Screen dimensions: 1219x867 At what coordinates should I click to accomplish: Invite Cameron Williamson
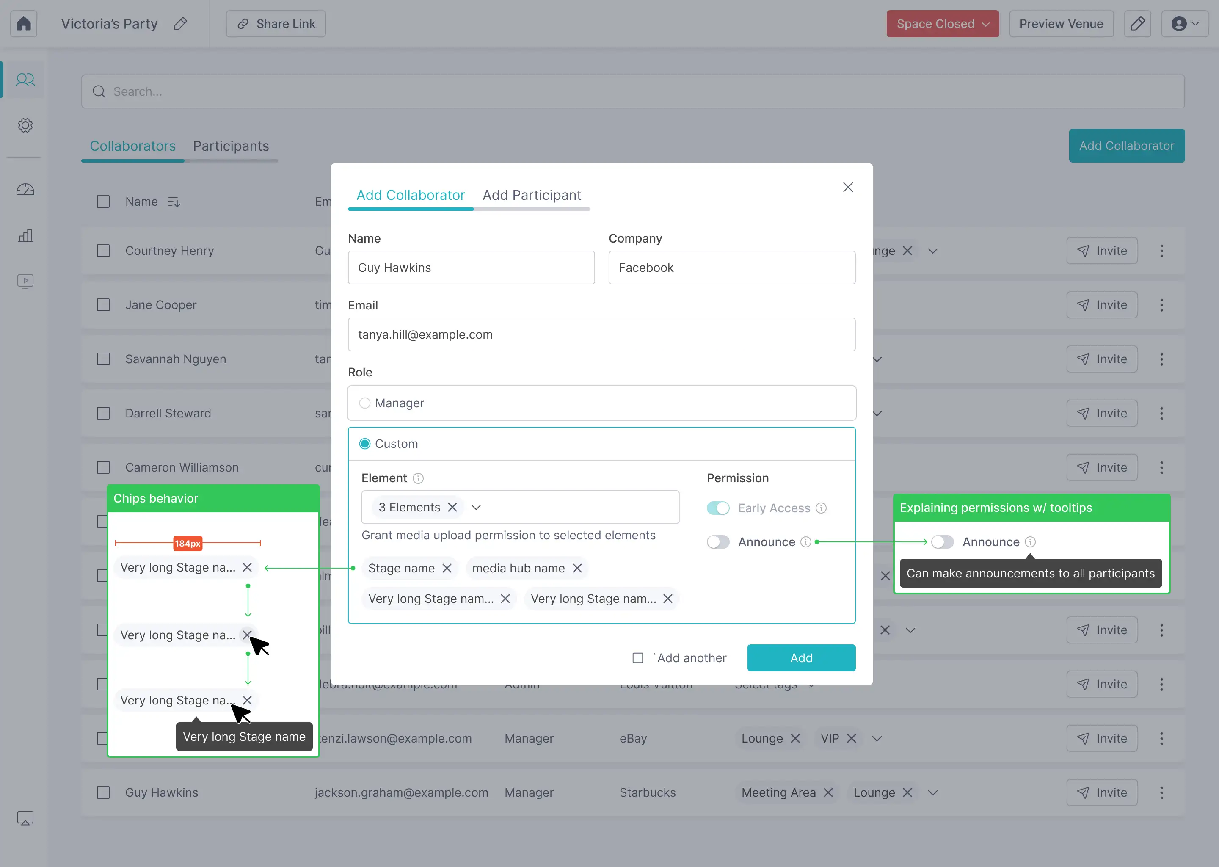(1102, 468)
